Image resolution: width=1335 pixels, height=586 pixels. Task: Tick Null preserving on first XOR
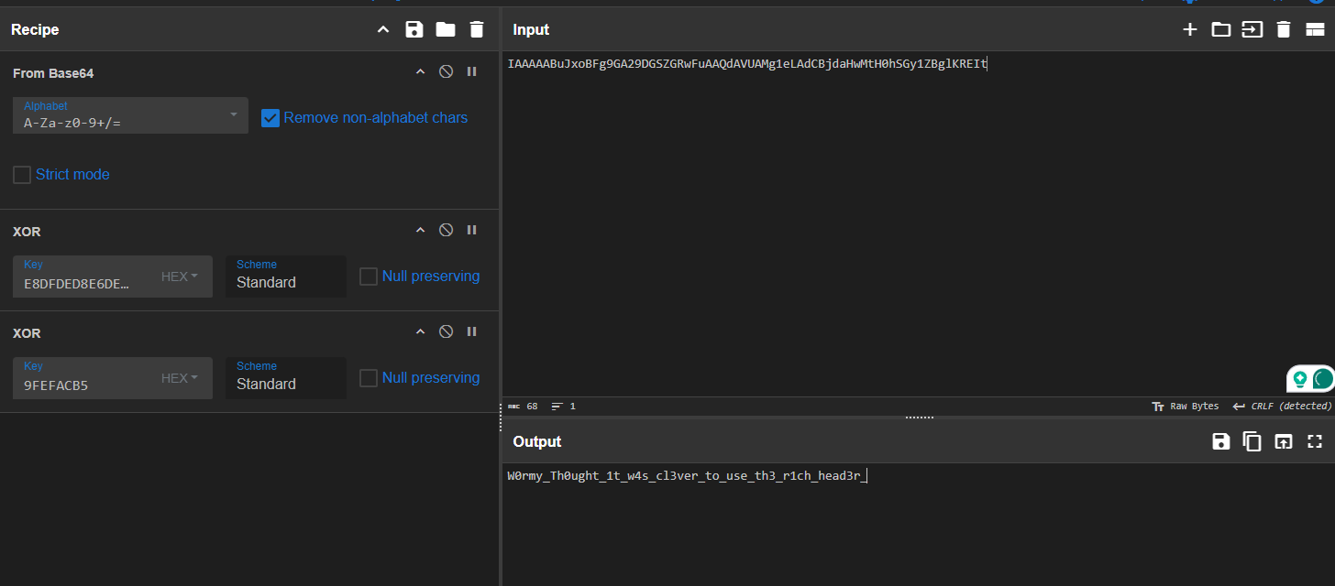coord(369,277)
